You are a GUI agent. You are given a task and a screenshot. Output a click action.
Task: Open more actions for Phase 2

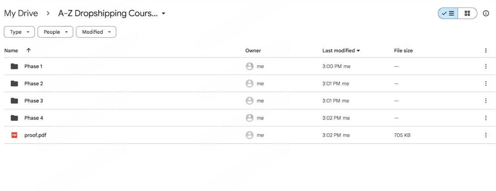[486, 84]
